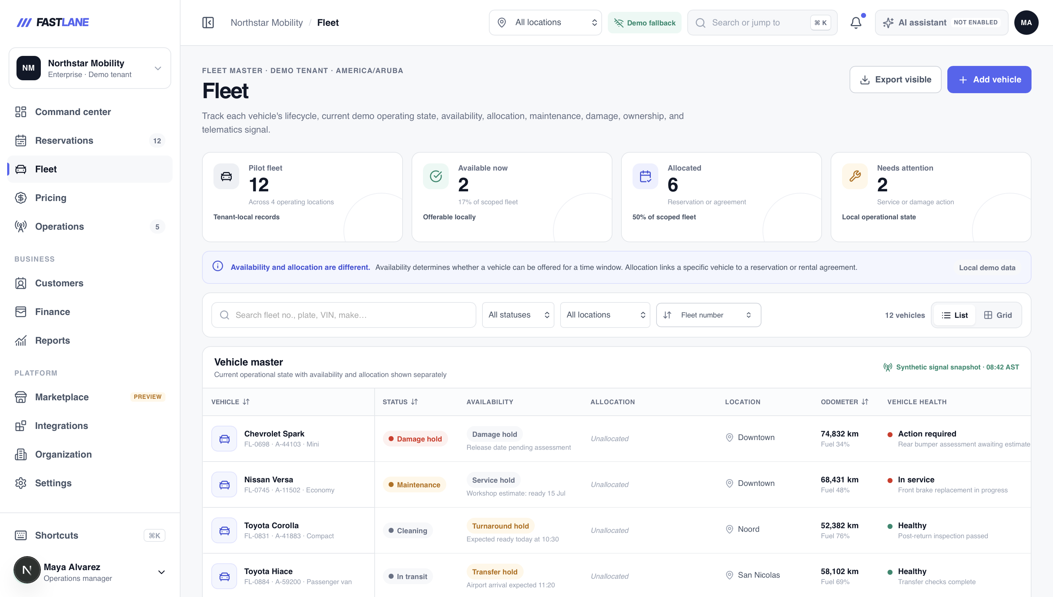The image size is (1053, 597).
Task: Click Export visible button
Action: coord(895,80)
